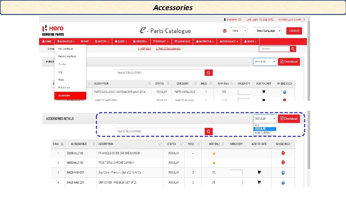Add 99620-AAM-001 grip cover to cart
This screenshot has width=346, height=198.
click(259, 172)
